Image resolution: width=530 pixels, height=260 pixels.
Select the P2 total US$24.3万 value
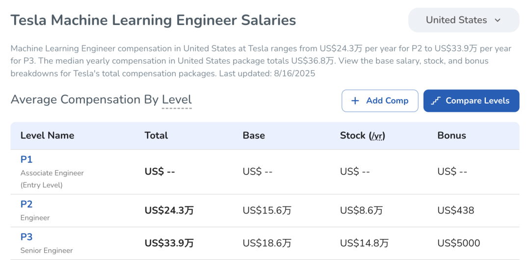click(169, 210)
